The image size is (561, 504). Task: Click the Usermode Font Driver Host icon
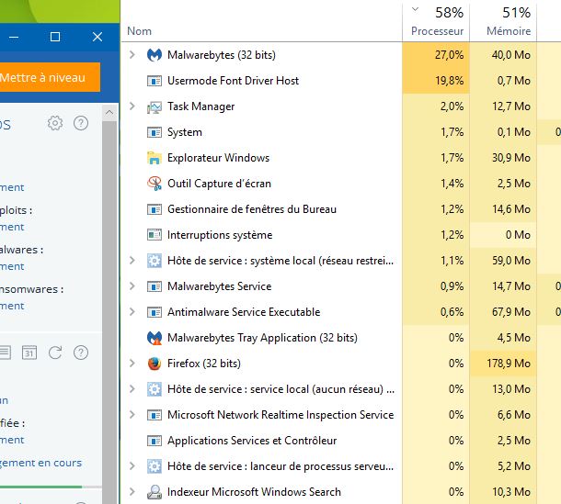coord(155,81)
